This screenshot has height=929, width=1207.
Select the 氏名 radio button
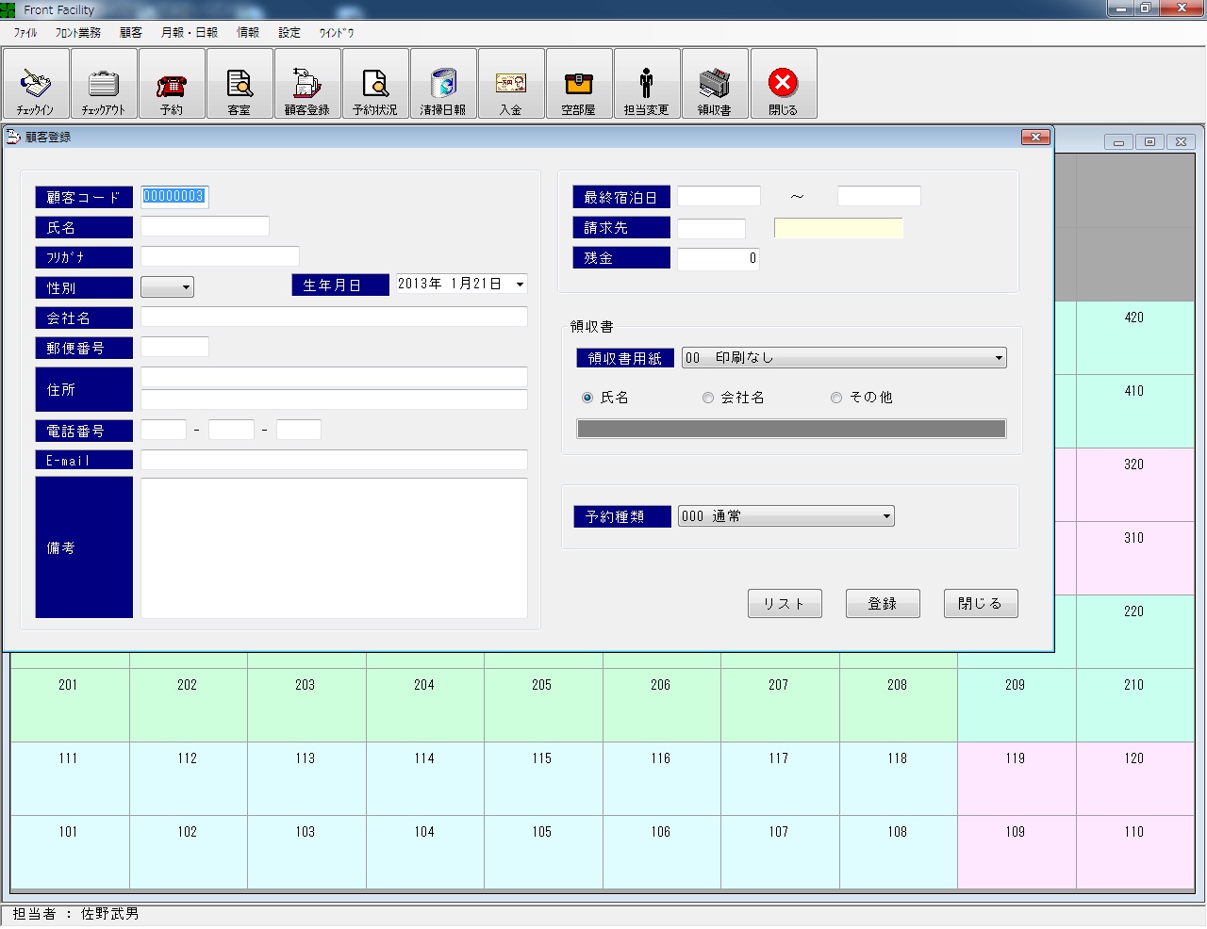point(587,398)
